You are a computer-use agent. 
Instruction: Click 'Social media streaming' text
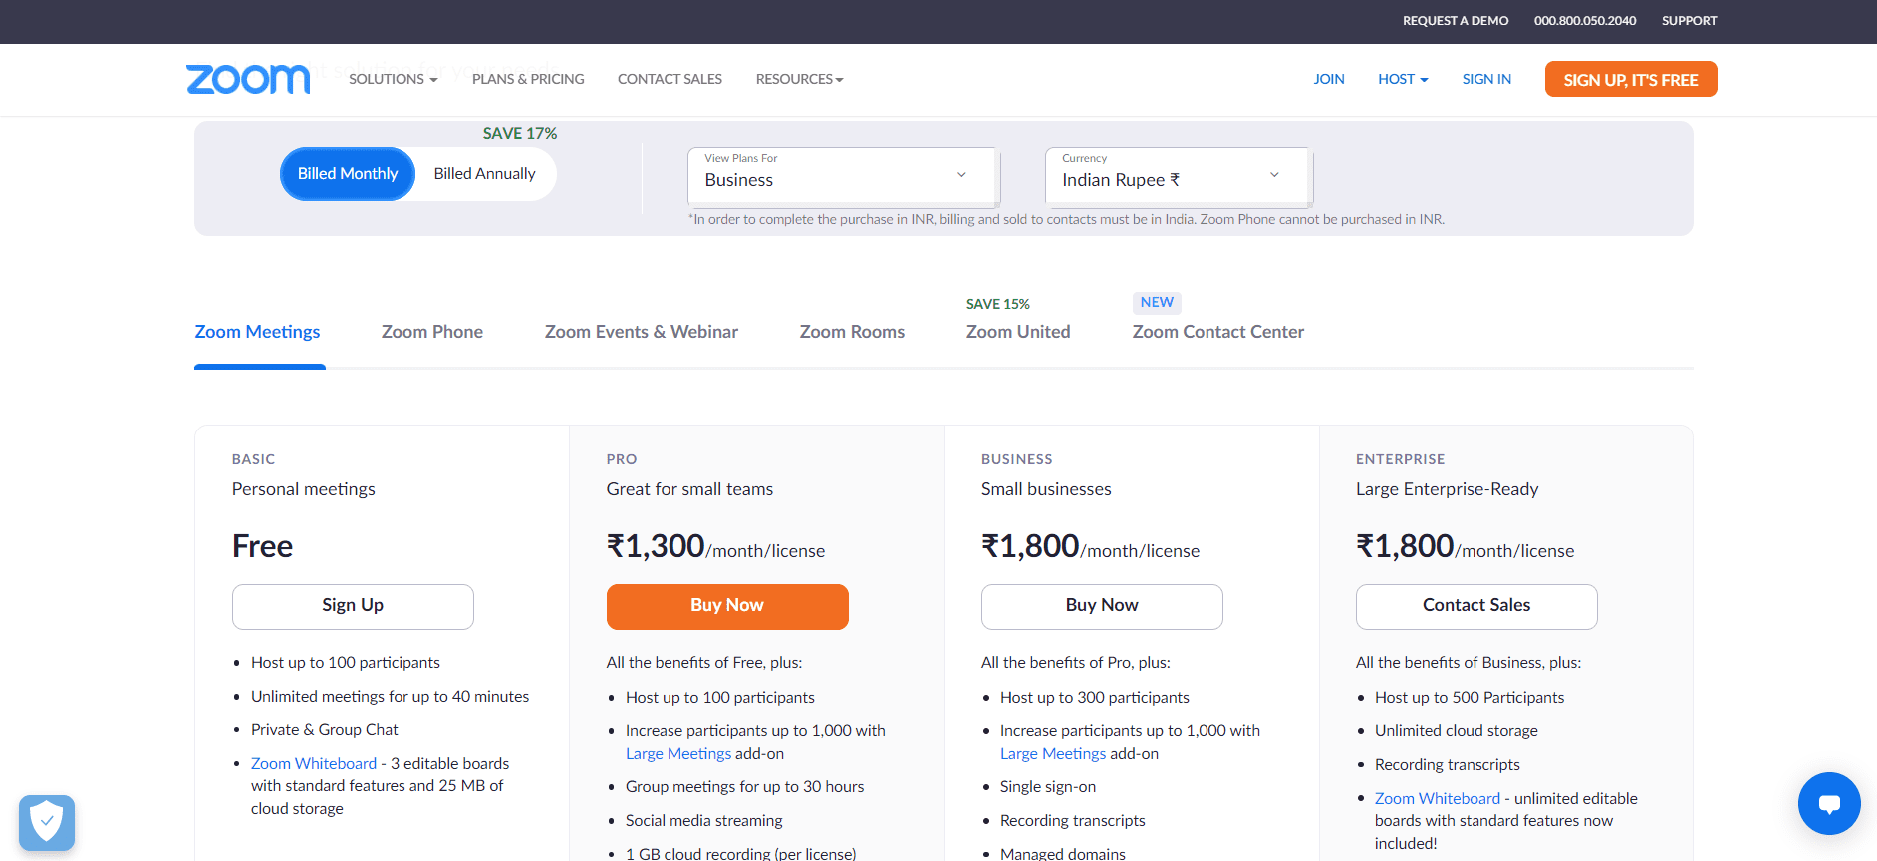[704, 821]
